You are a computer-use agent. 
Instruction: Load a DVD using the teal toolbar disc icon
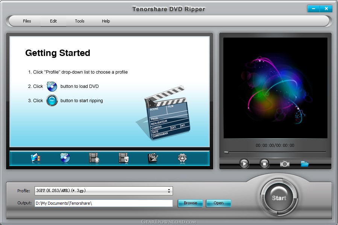click(x=65, y=158)
